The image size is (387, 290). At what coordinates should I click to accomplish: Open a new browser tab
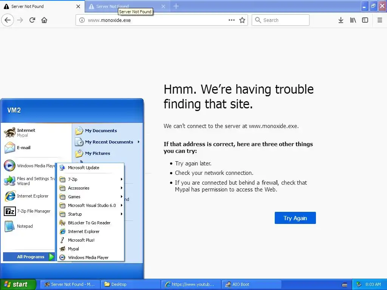click(176, 6)
